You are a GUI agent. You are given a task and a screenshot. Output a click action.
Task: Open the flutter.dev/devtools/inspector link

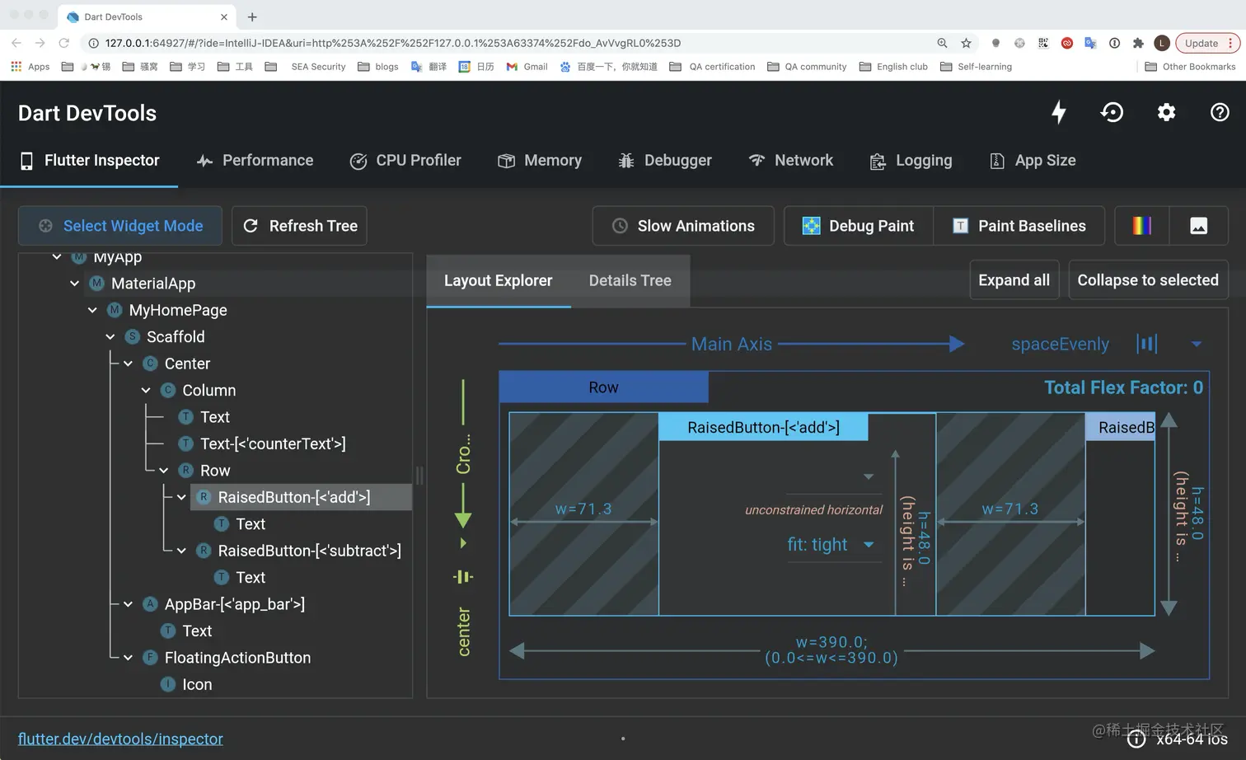[x=120, y=739]
